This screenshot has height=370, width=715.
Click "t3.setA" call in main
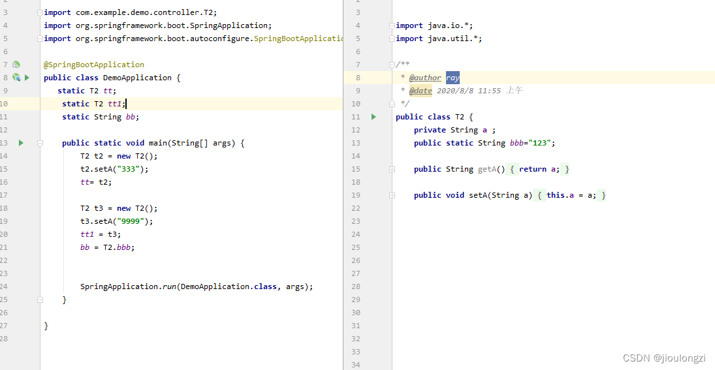[x=96, y=221]
